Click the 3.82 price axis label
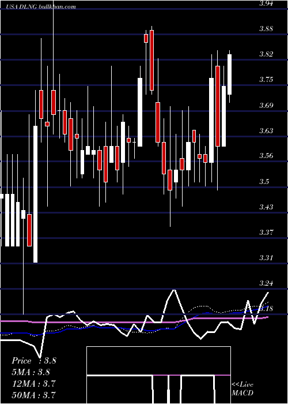288x404 pixels. coord(267,54)
